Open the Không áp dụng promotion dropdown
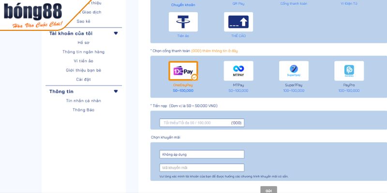The image size is (387, 193). 202,154
